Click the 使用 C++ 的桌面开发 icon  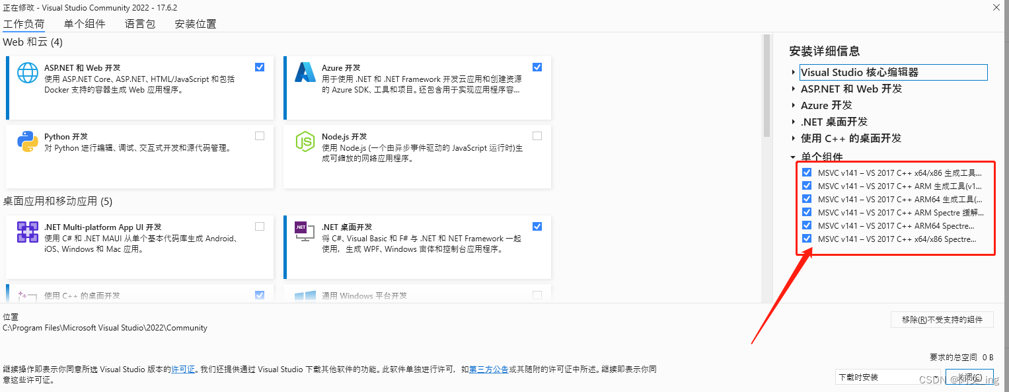27,295
